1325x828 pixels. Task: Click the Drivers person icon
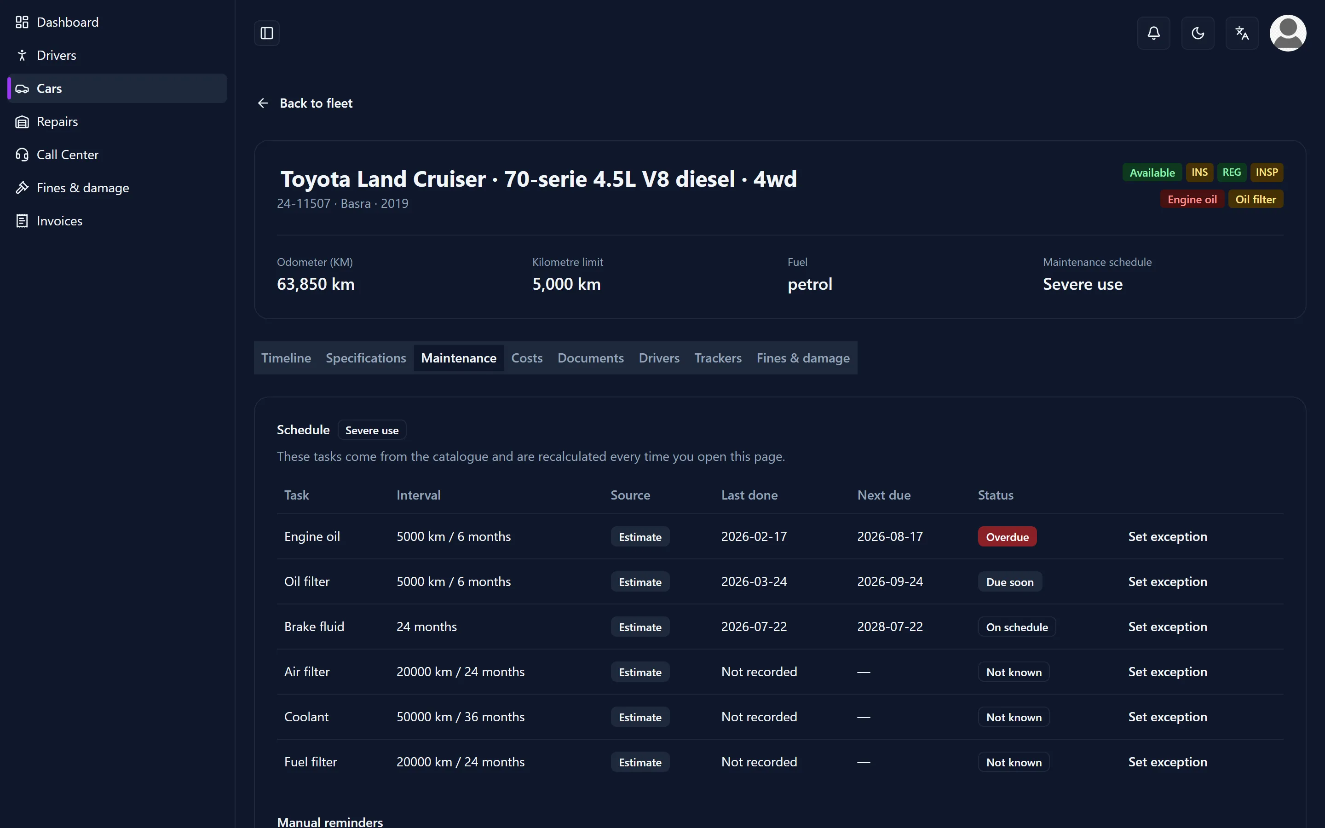[22, 55]
